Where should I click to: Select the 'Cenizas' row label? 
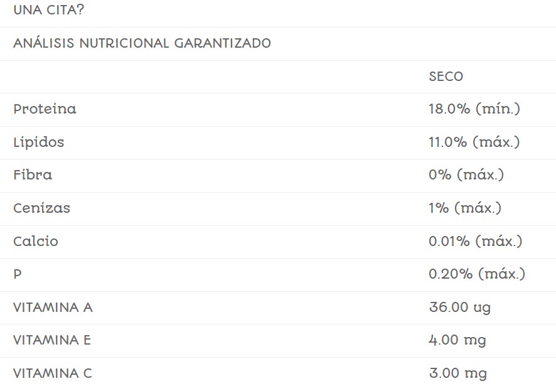tap(41, 208)
